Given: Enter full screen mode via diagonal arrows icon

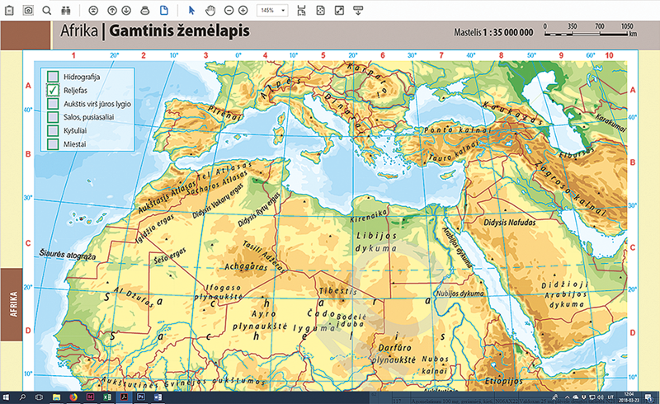Looking at the screenshot, I should pos(339,11).
